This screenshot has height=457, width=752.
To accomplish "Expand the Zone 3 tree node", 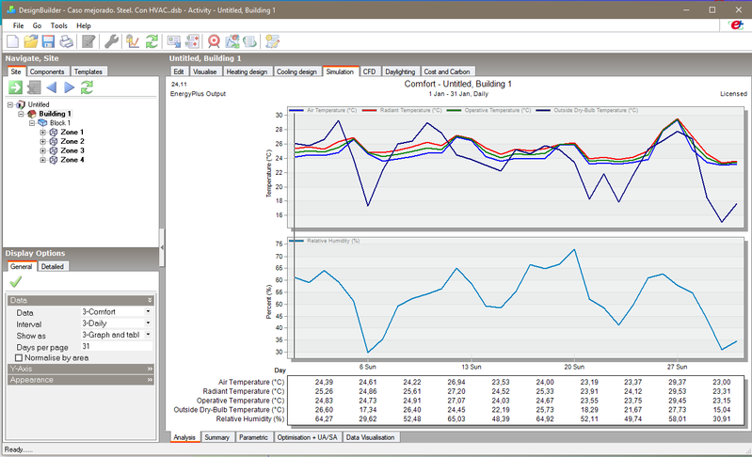I will [x=42, y=150].
